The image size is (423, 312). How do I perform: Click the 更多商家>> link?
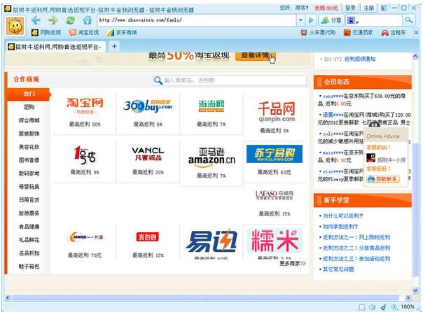(291, 263)
